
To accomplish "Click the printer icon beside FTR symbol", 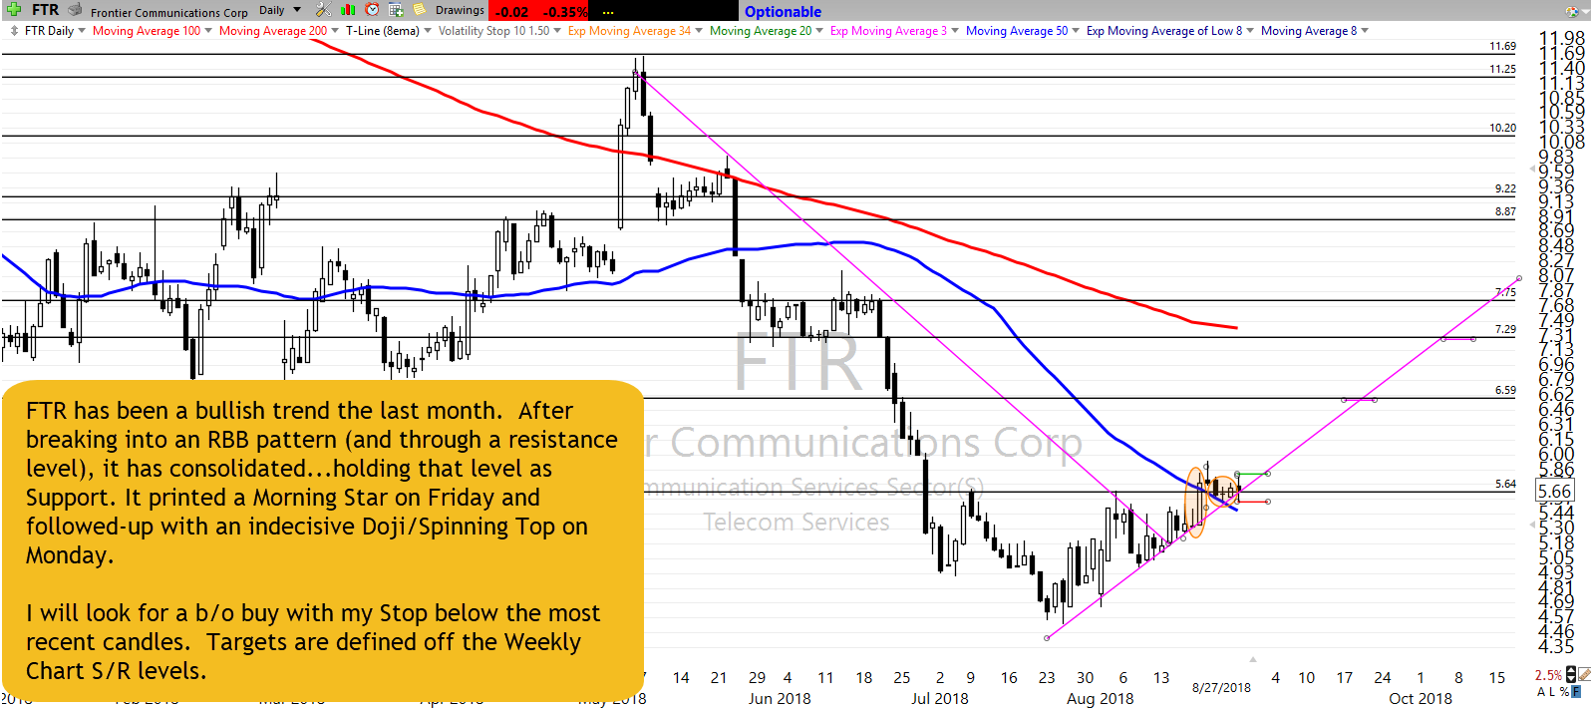I will click(75, 10).
